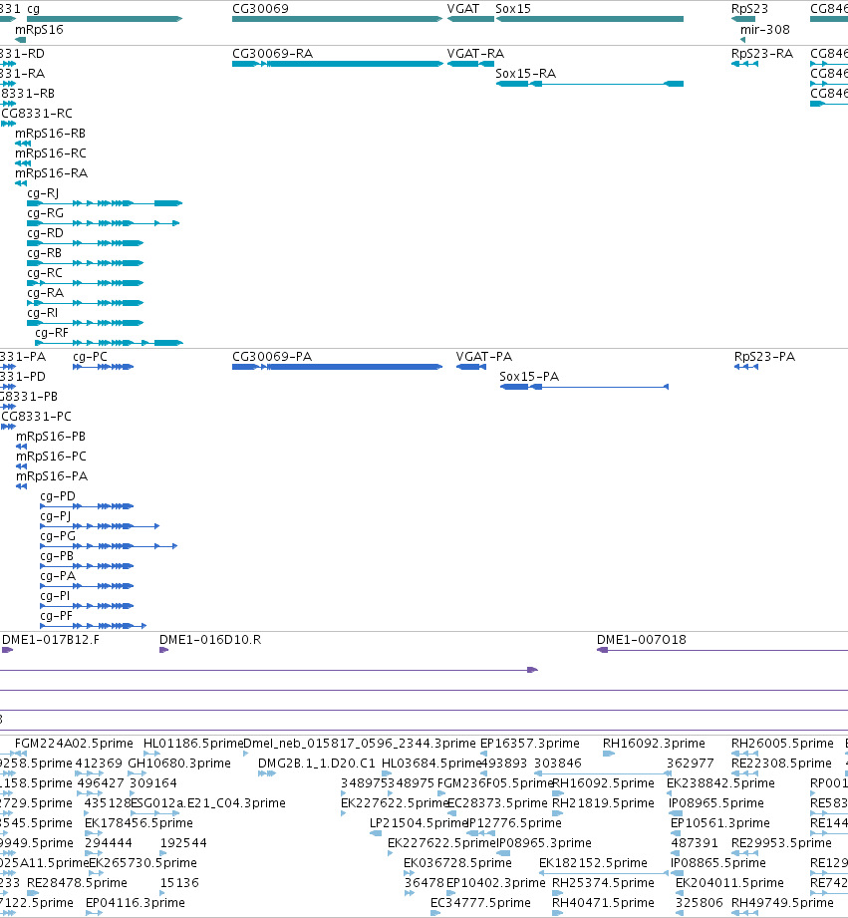Select the RH49749.5prime EST label

point(782,902)
